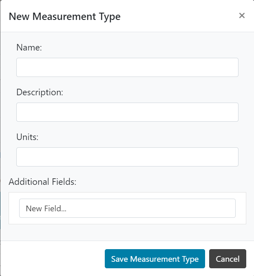Click the Additional Fields: label

(x=42, y=182)
